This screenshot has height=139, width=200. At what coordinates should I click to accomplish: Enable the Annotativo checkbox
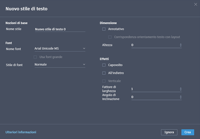tap(104, 29)
